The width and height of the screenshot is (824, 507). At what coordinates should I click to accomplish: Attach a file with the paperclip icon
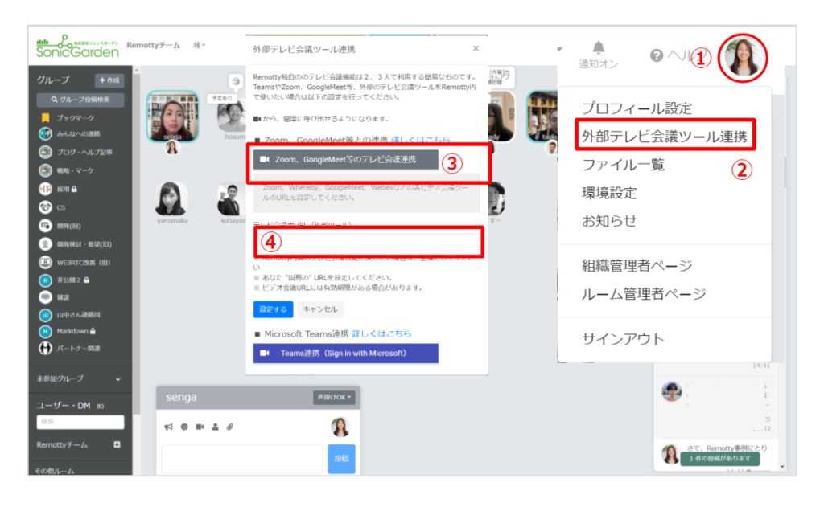(229, 427)
